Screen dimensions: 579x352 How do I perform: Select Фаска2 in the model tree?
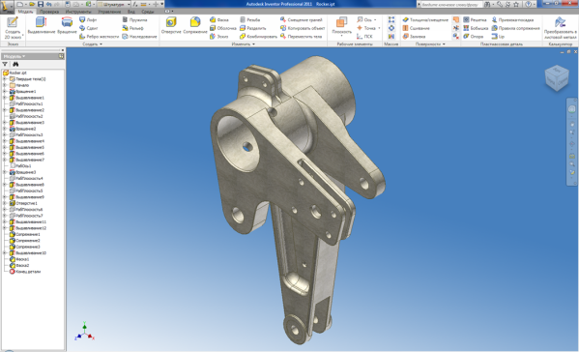pos(19,265)
